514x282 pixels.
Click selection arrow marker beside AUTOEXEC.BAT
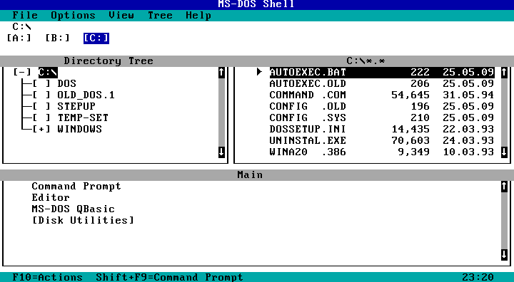(259, 72)
